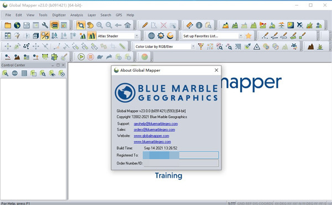The width and height of the screenshot is (332, 205).
Task: Open the Search menu
Action: click(106, 15)
